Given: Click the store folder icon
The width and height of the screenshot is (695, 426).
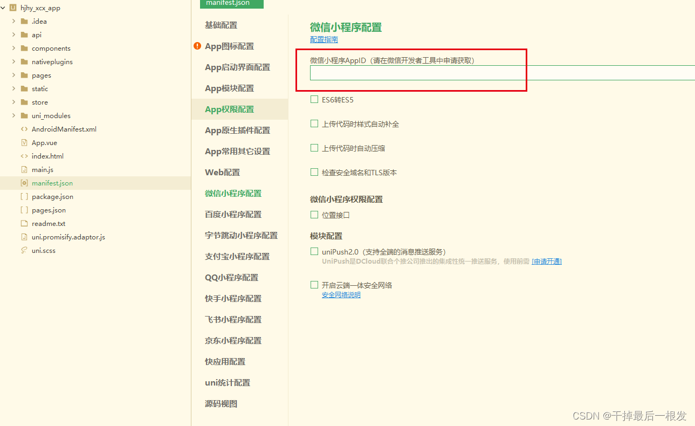Looking at the screenshot, I should click(x=24, y=102).
